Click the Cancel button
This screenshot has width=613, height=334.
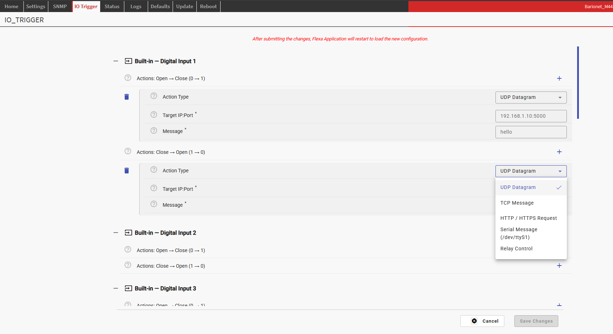coord(482,321)
